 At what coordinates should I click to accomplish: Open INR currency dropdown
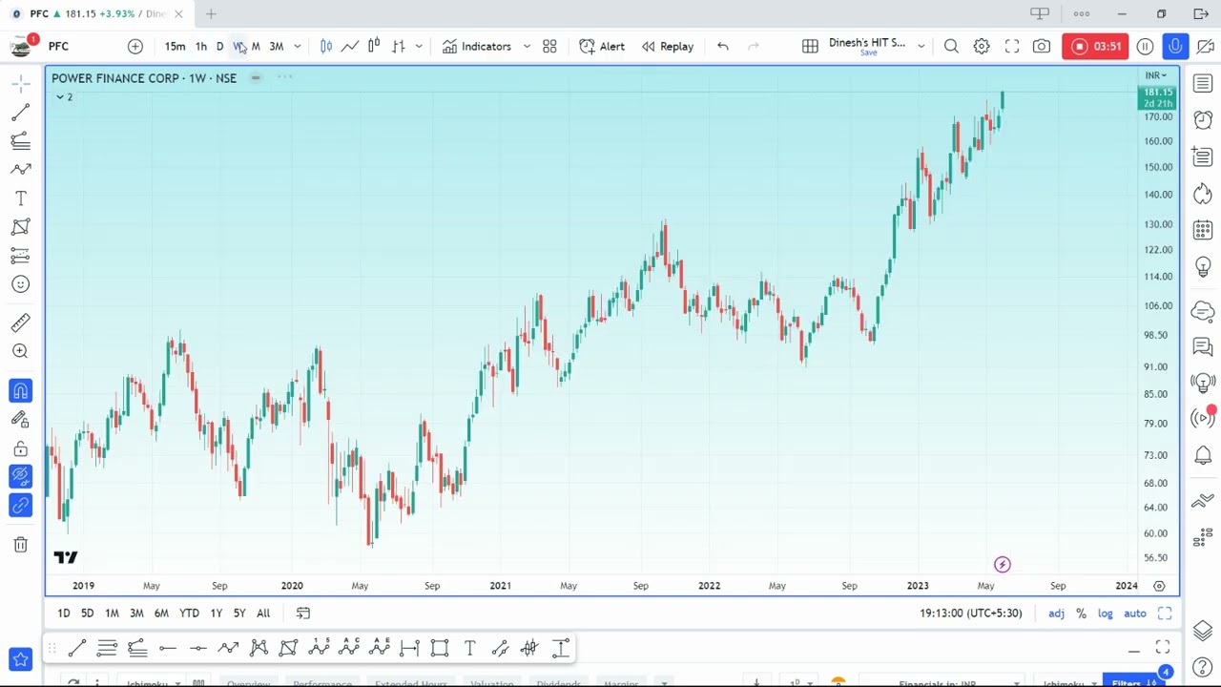[1156, 75]
